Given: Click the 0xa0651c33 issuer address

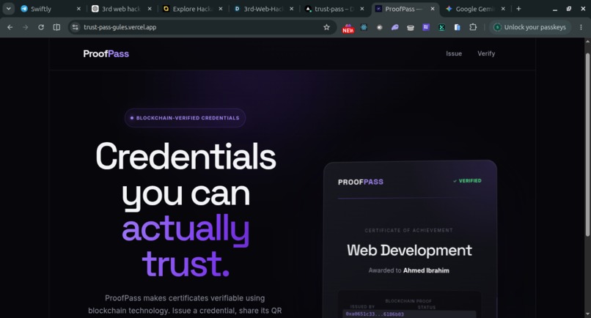Looking at the screenshot, I should (x=375, y=314).
